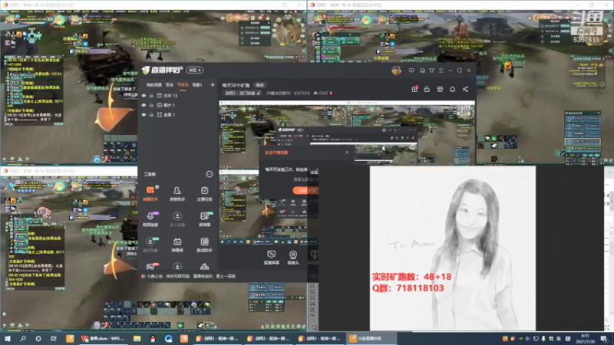
Task: Click the padlock icon in stream toolbar
Action: (x=427, y=89)
